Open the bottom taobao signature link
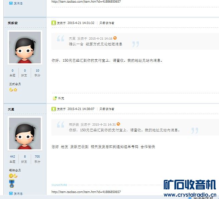This screenshot has height=199, width=219. point(86,192)
